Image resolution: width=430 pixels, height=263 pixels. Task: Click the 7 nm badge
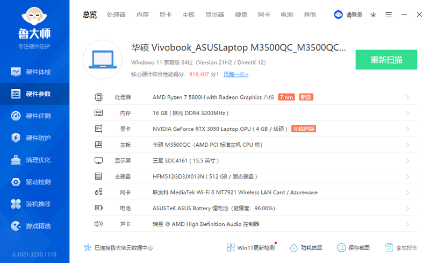pos(286,97)
